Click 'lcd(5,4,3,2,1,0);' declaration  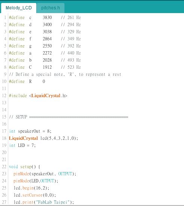(59, 138)
